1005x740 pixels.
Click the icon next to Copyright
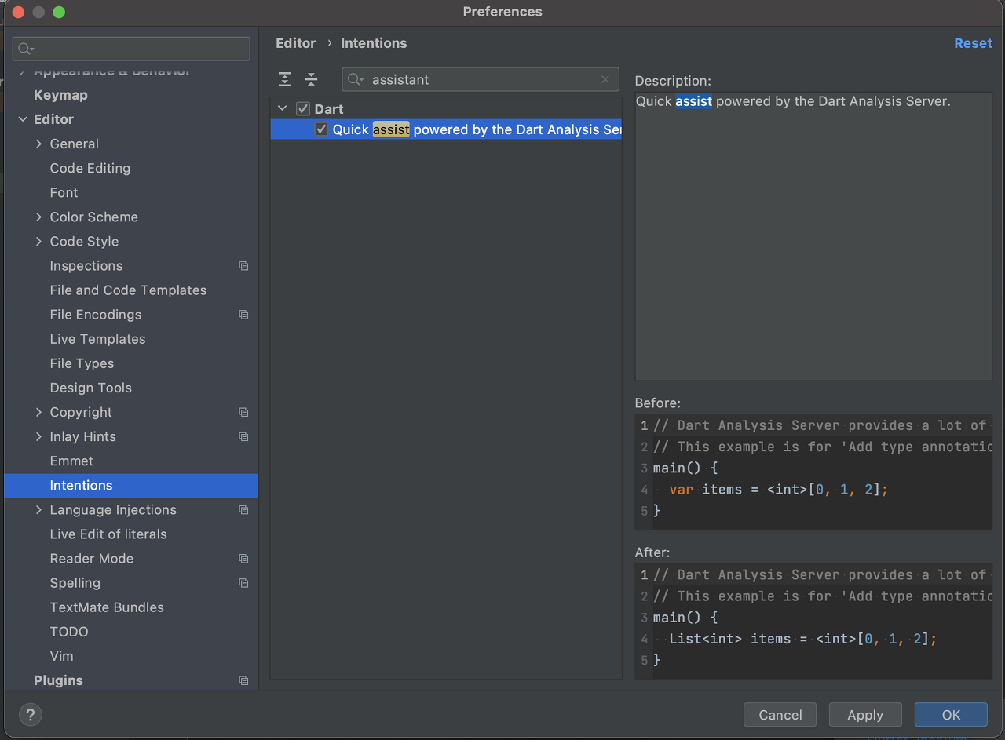243,412
